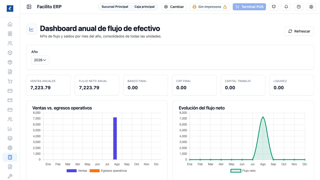Click the Cambiar button
The height and width of the screenshot is (180, 320).
click(x=174, y=7)
